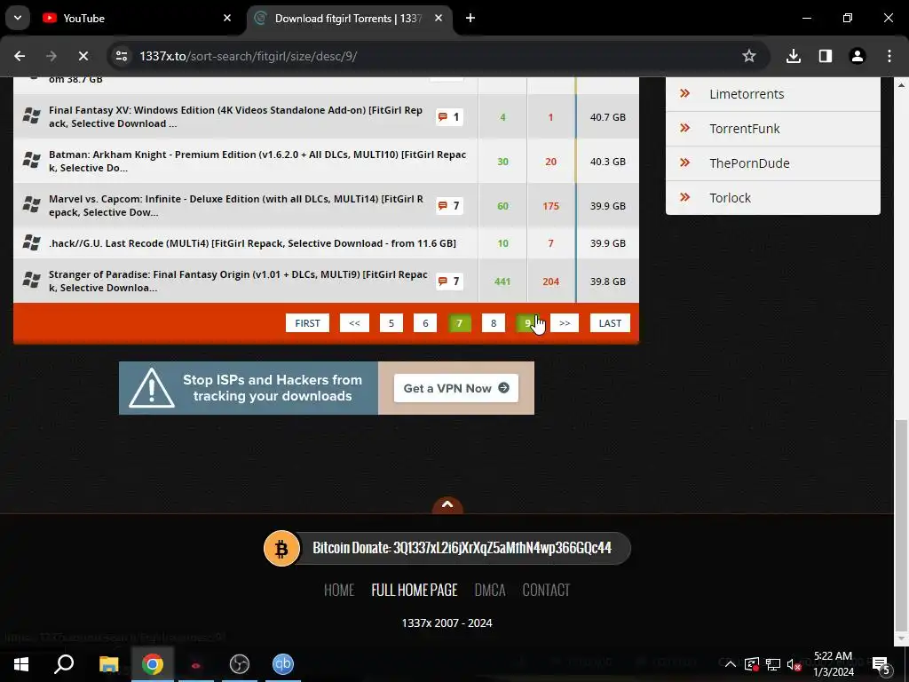Click the Get a VPN Now button
The image size is (909, 682).
pos(455,388)
